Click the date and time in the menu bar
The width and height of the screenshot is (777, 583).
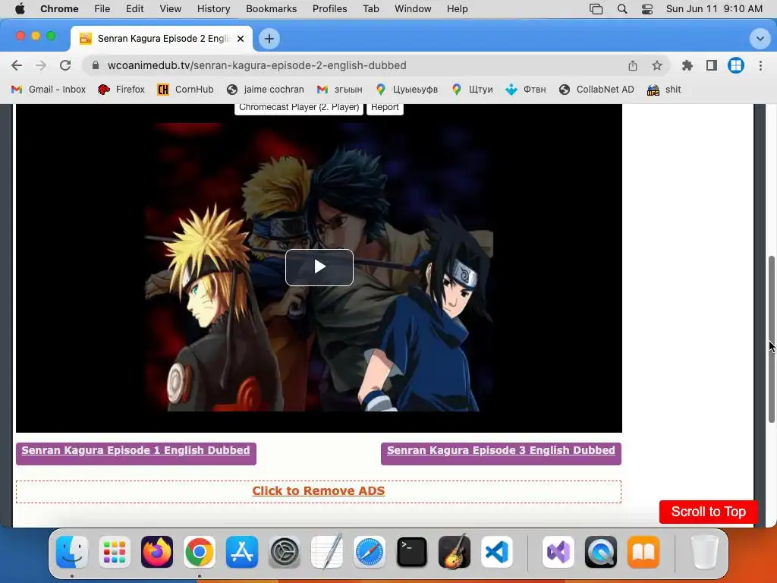[714, 9]
